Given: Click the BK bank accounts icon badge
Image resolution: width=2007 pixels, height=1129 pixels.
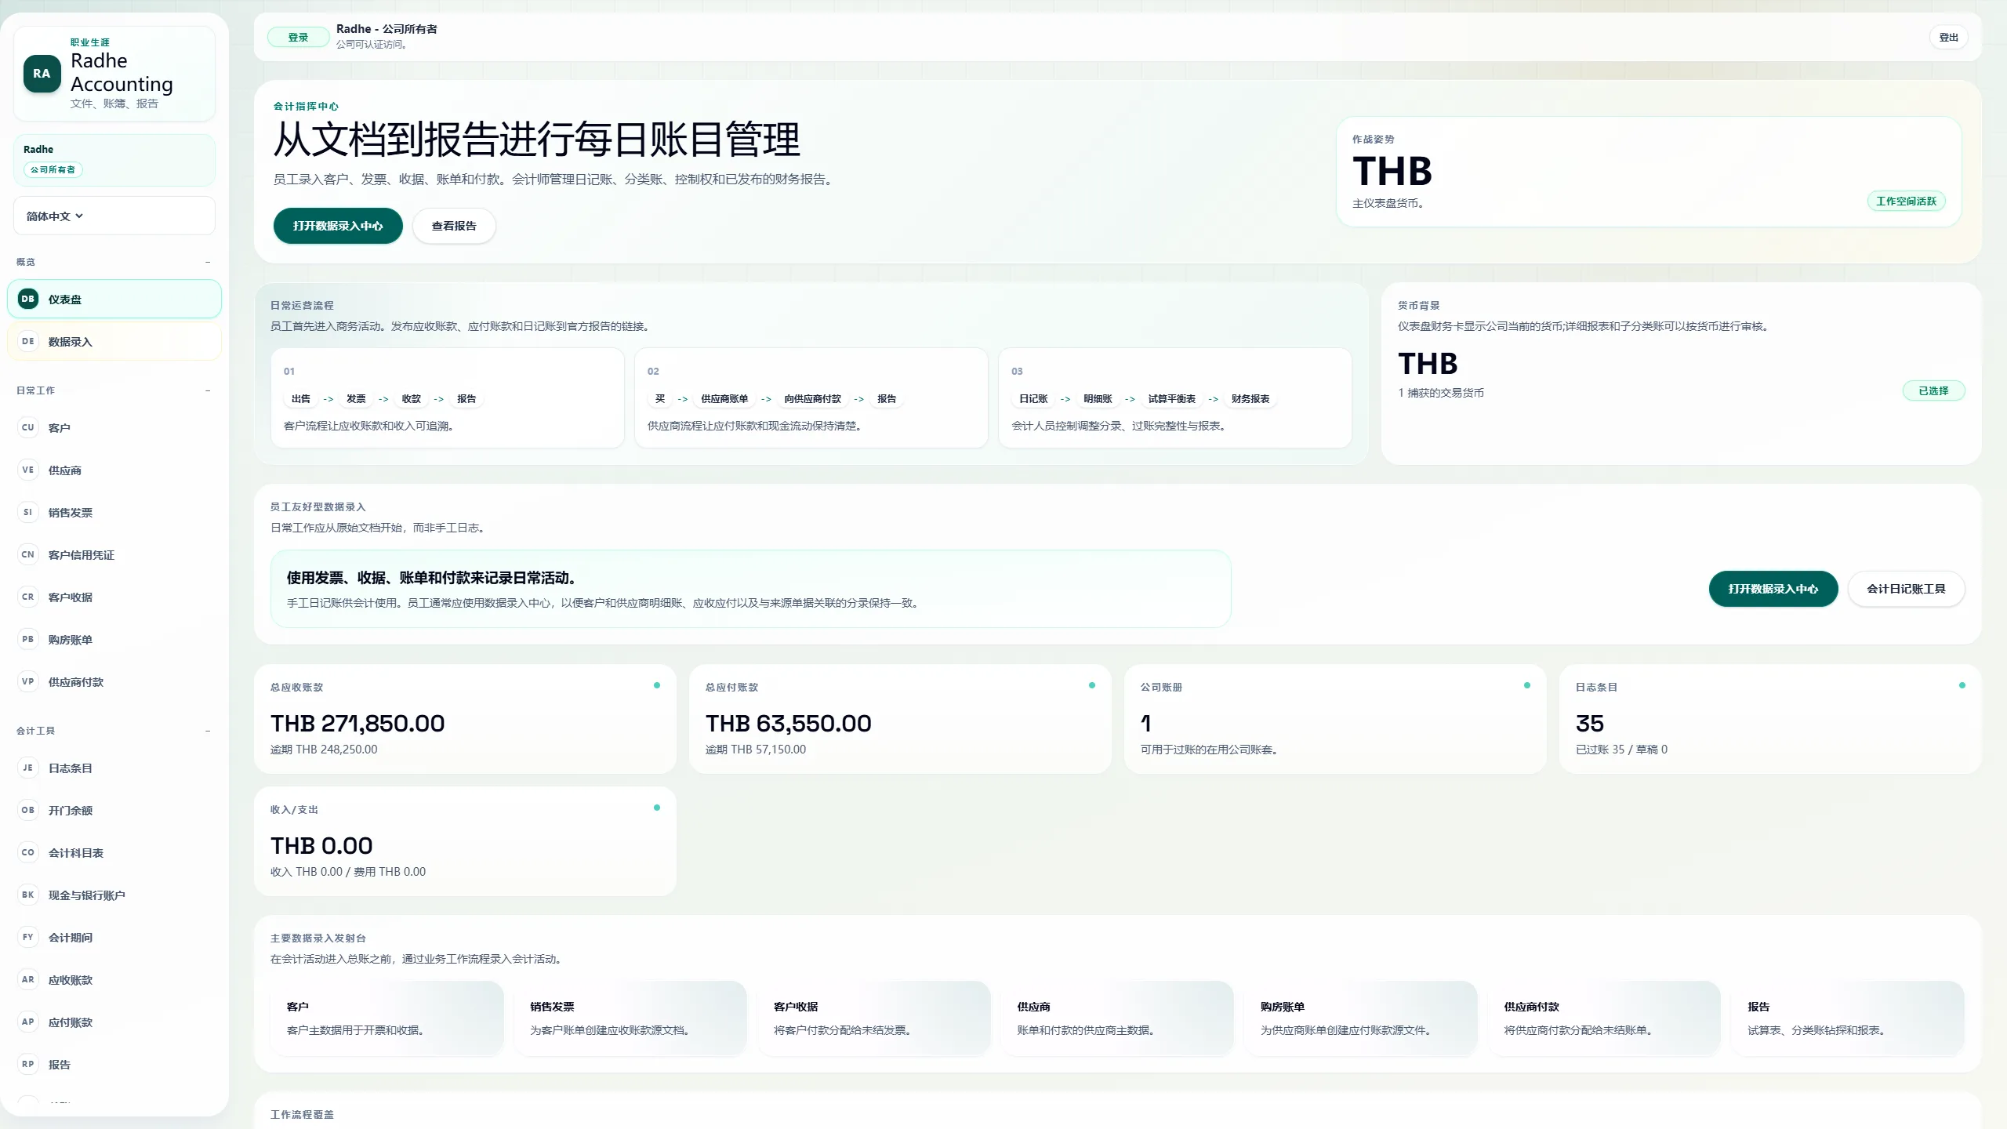Looking at the screenshot, I should click(x=28, y=895).
